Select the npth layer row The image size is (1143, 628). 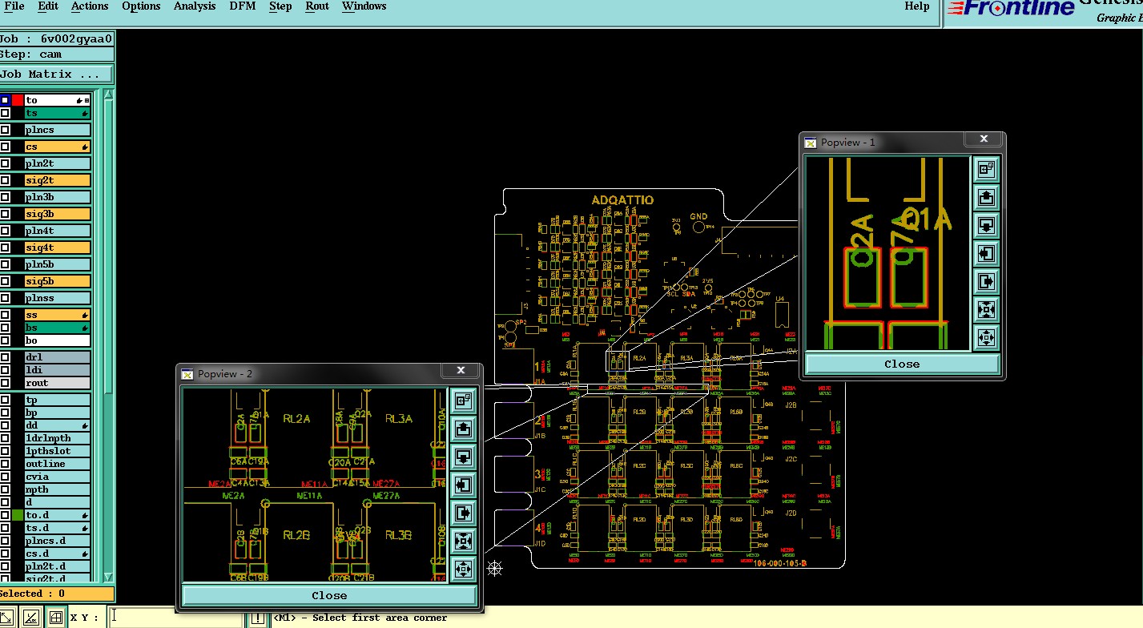point(57,489)
